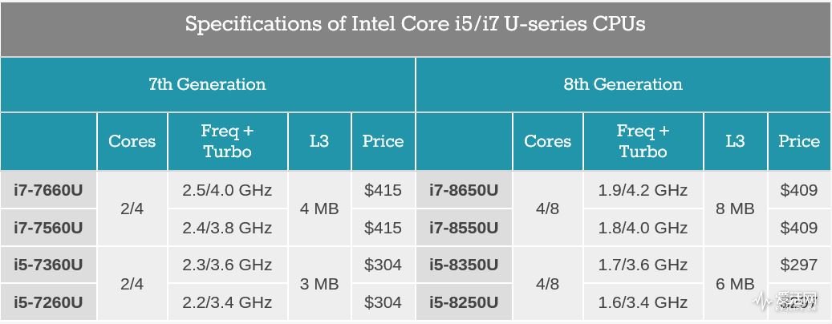This screenshot has width=832, height=324.
Task: Select the 7th Generation header
Action: click(x=208, y=84)
